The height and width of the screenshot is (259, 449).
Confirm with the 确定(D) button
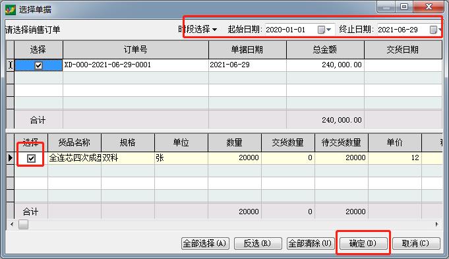[x=363, y=243]
